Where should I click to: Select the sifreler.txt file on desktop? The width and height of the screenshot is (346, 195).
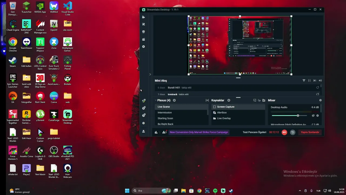[x=13, y=170]
